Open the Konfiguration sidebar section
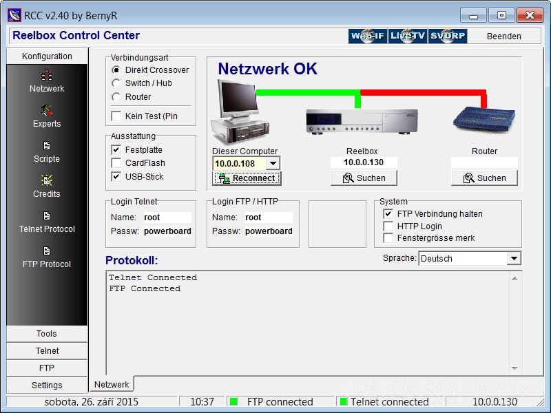The width and height of the screenshot is (551, 413). tap(47, 56)
